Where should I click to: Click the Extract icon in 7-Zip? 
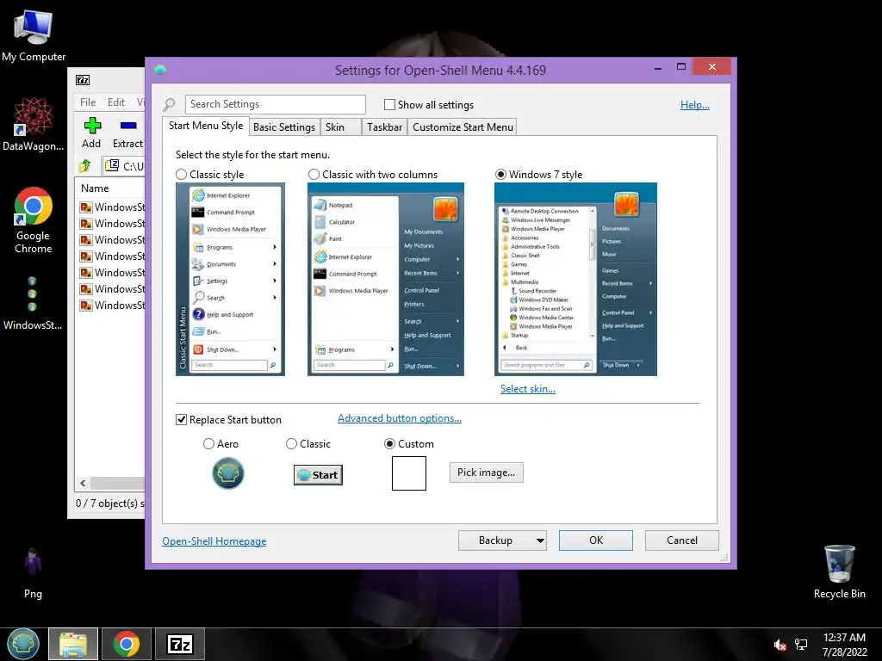coord(127,133)
